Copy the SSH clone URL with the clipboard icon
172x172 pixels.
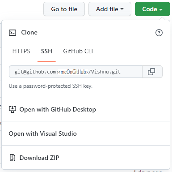(152, 72)
